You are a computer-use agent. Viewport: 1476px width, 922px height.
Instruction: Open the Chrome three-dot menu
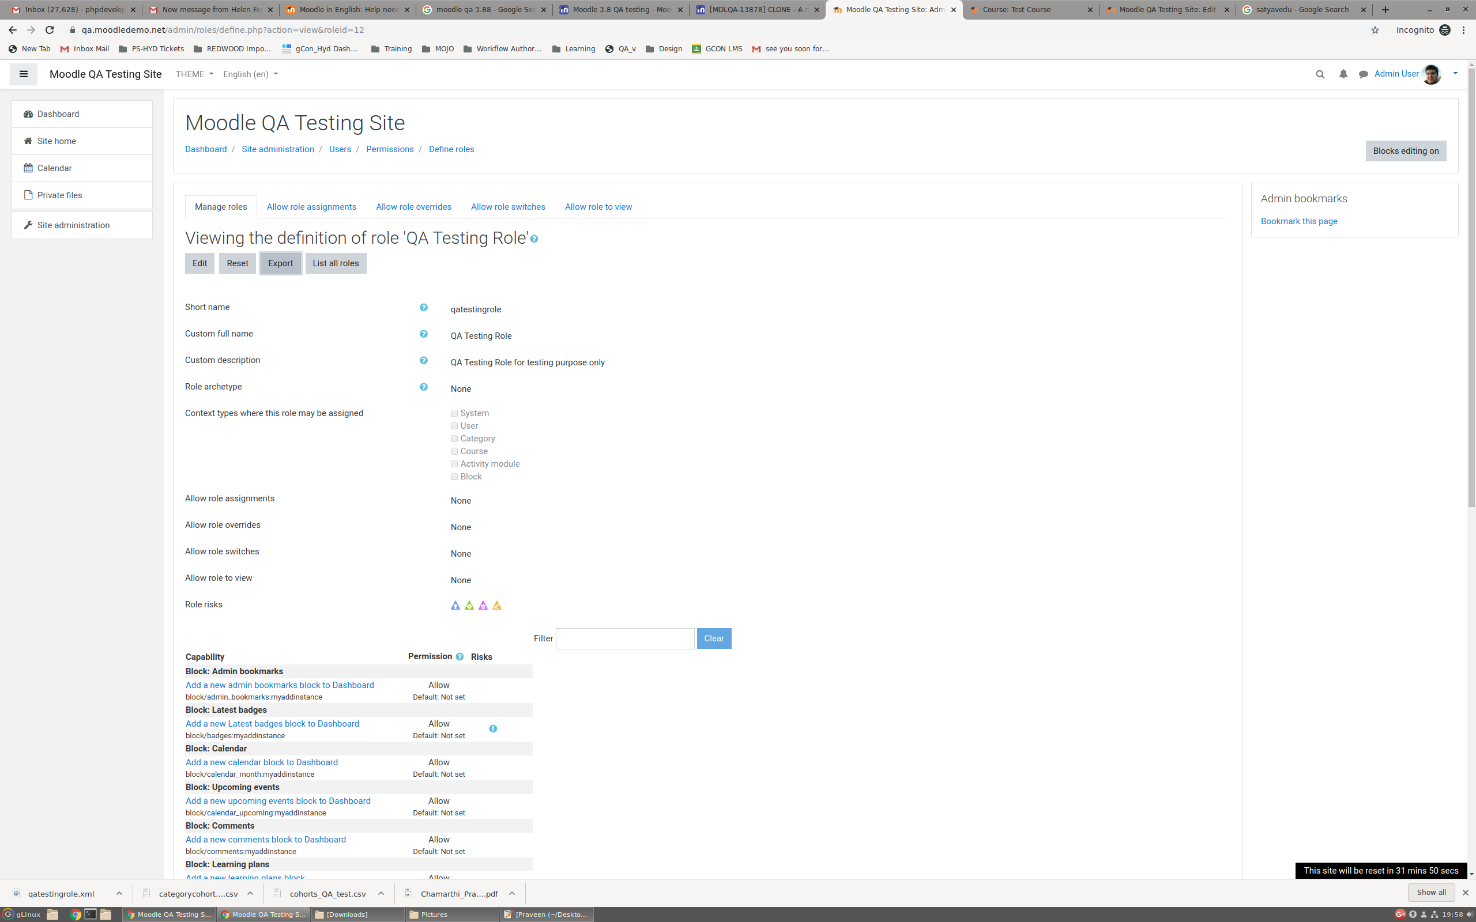(x=1463, y=30)
